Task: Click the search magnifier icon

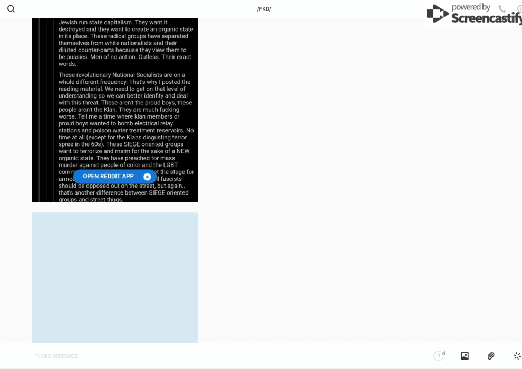Action: click(11, 9)
